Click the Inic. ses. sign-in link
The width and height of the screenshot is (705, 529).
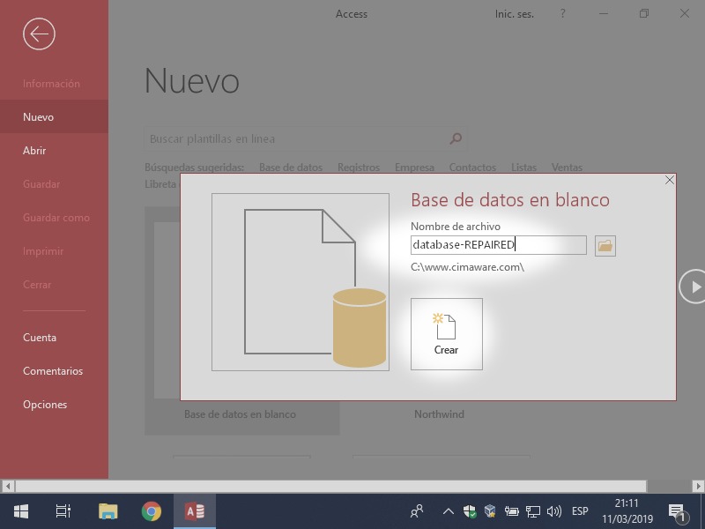(516, 14)
